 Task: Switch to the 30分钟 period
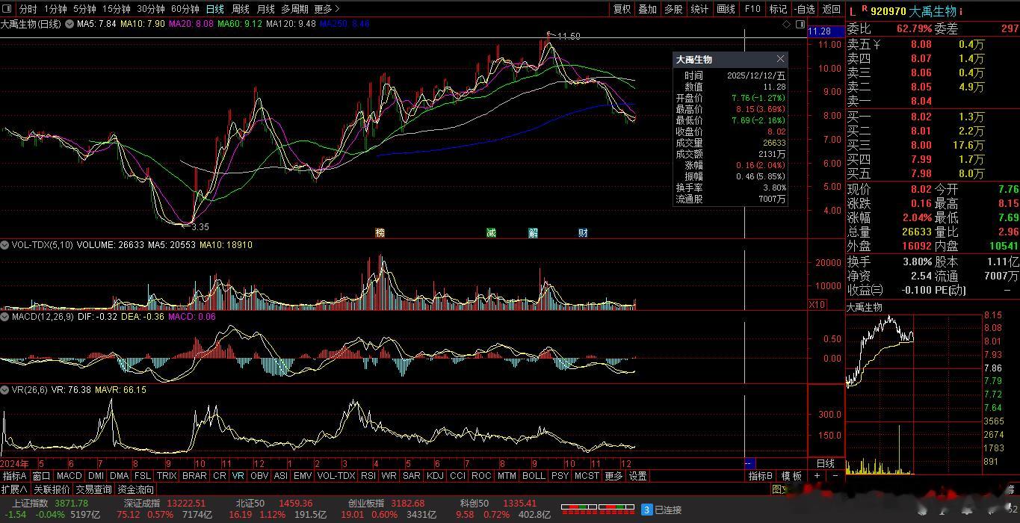150,9
